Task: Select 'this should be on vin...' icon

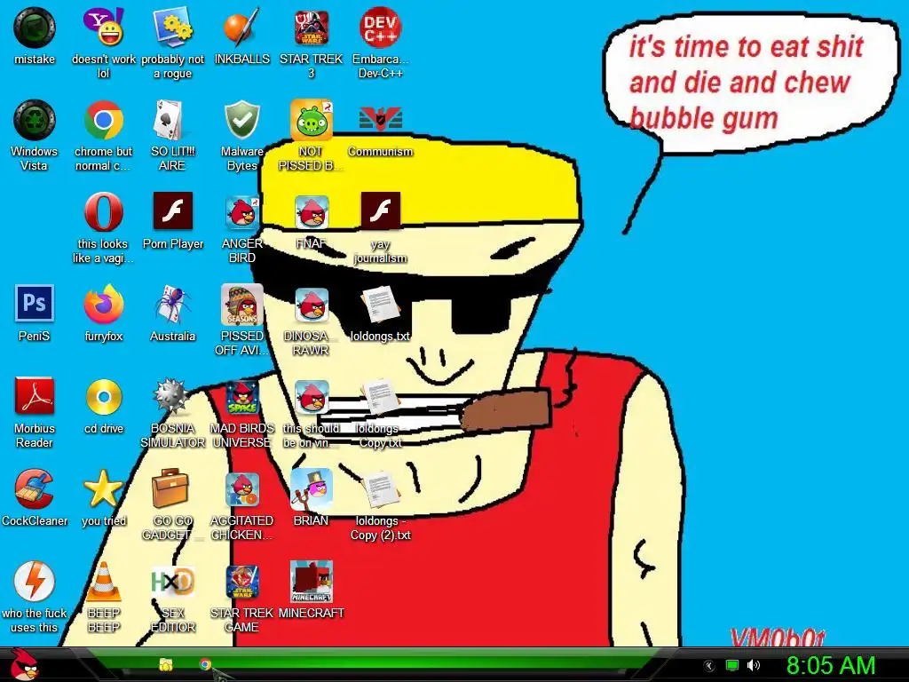Action: (312, 397)
